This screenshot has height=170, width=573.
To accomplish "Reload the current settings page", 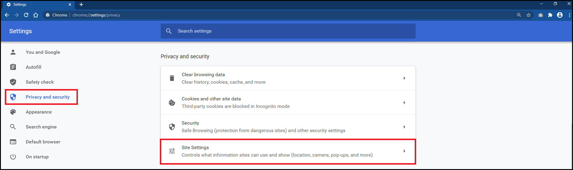I will (x=26, y=15).
